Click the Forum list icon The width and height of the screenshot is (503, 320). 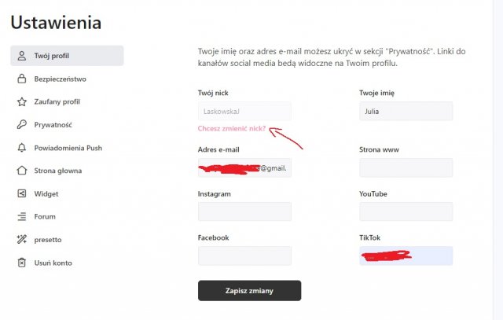point(22,216)
